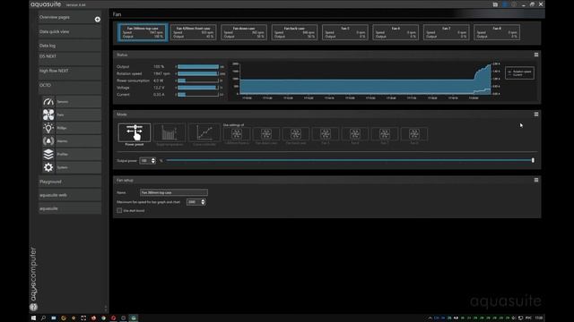This screenshot has height=322, width=574.
Task: Use settings of Fan down case
Action: [x=266, y=134]
